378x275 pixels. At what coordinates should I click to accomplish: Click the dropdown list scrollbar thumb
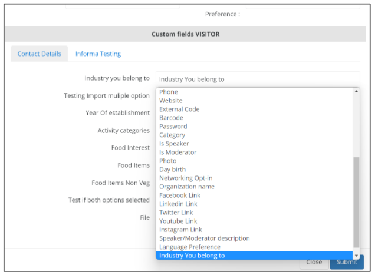click(x=356, y=202)
